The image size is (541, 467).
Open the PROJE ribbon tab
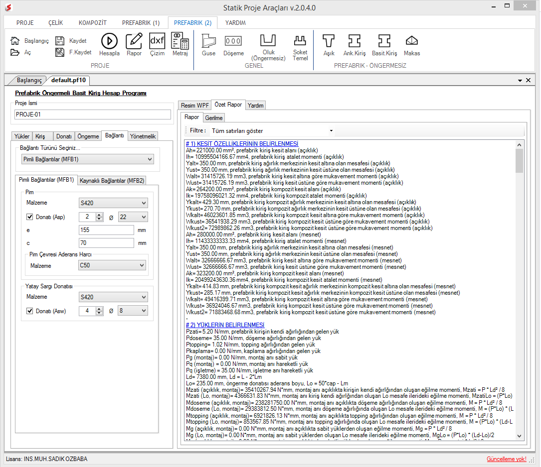pos(25,23)
